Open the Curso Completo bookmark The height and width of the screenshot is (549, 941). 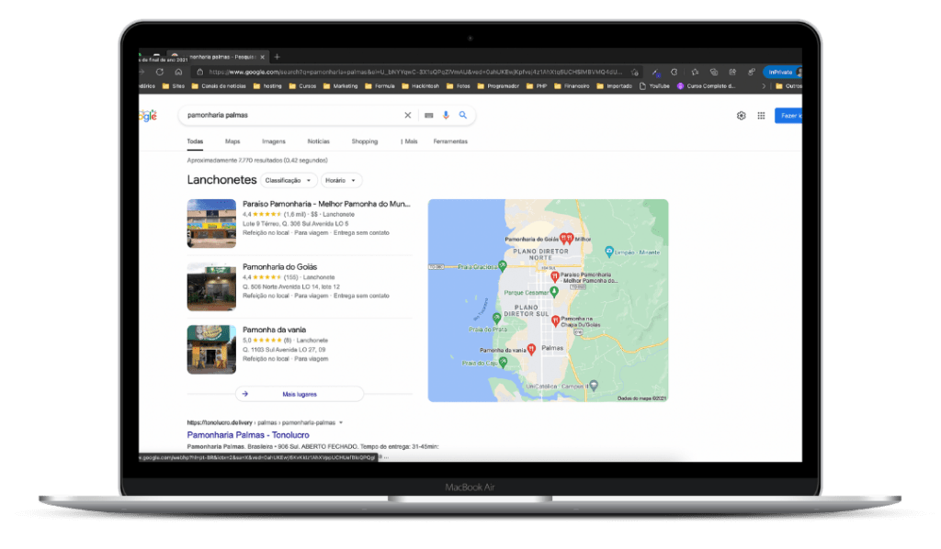706,86
